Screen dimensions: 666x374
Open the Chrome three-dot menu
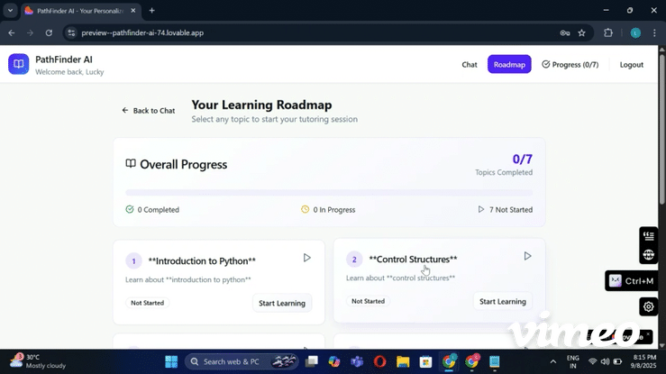click(x=654, y=32)
